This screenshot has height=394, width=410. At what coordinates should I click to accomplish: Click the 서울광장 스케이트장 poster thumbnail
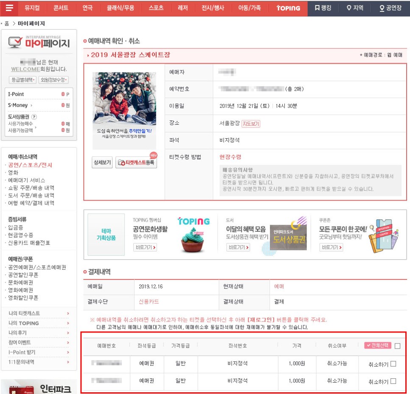[x=124, y=111]
